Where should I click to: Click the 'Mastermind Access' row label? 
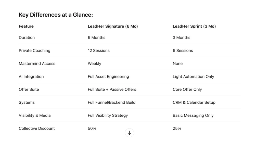click(x=37, y=64)
